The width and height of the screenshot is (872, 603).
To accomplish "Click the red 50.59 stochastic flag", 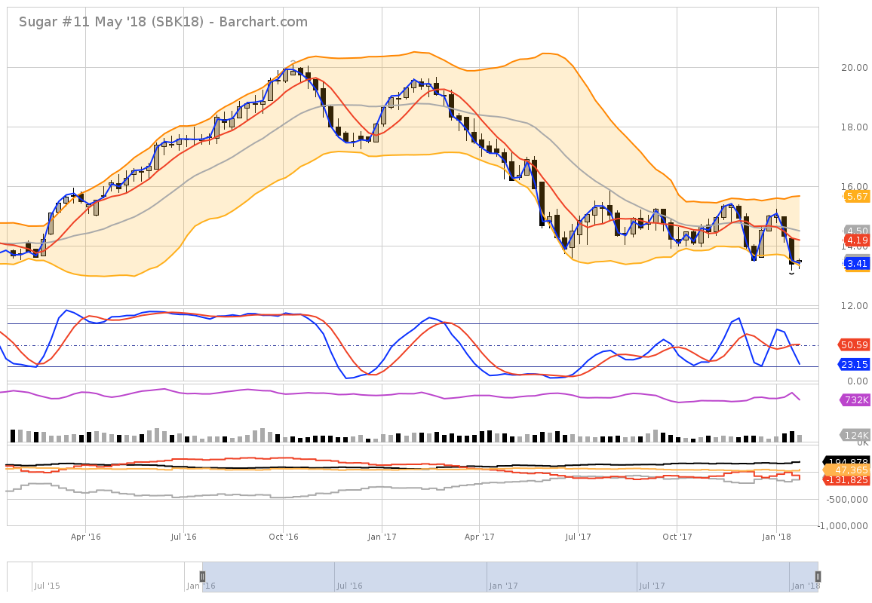I will (854, 344).
